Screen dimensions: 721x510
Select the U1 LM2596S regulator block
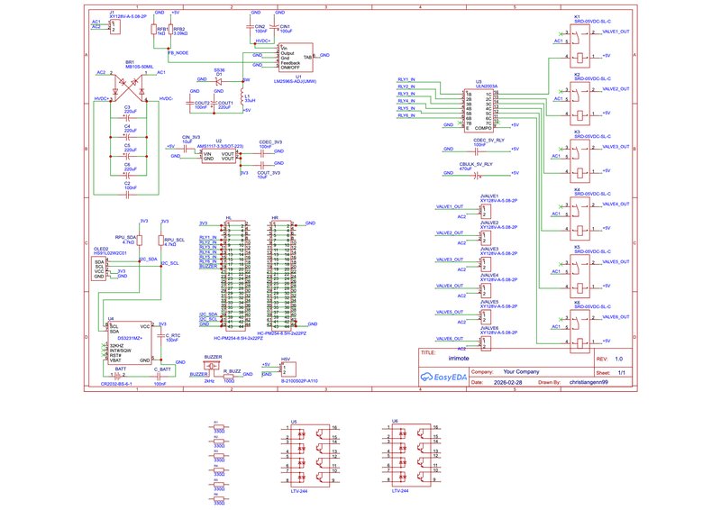(x=297, y=58)
